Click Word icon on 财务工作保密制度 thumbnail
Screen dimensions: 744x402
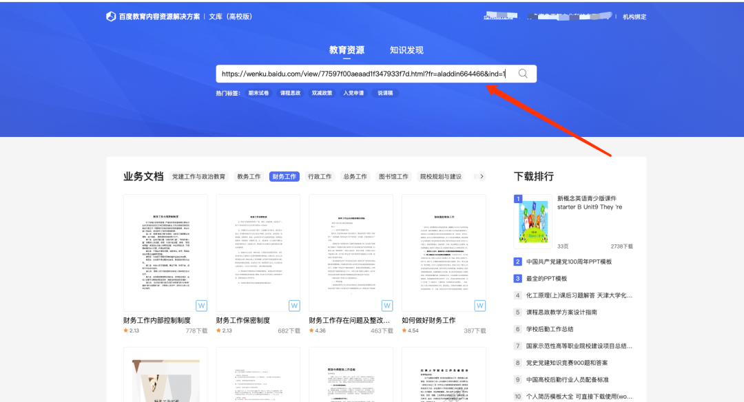coord(294,306)
